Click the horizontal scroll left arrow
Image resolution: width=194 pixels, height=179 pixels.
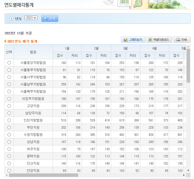(x=7, y=175)
